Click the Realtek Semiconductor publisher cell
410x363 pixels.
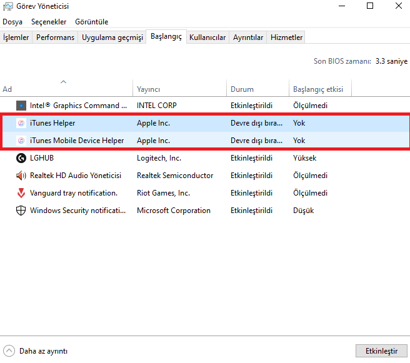pyautogui.click(x=175, y=176)
